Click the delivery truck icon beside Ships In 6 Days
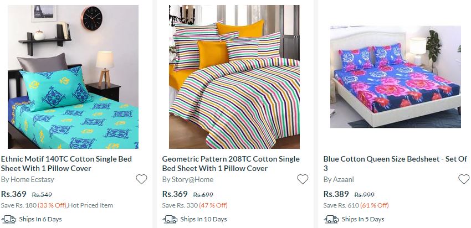 click(9, 219)
